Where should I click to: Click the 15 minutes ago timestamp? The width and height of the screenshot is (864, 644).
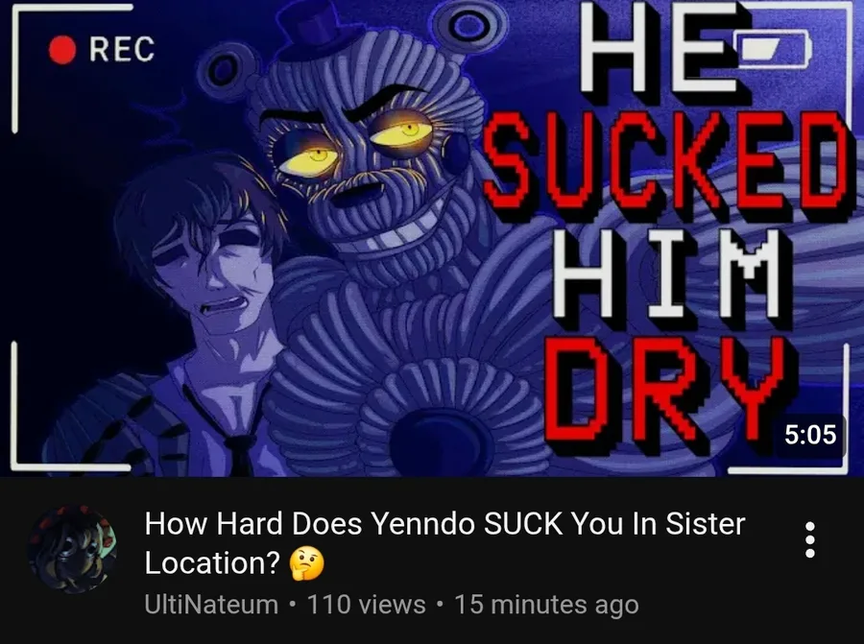click(x=546, y=605)
